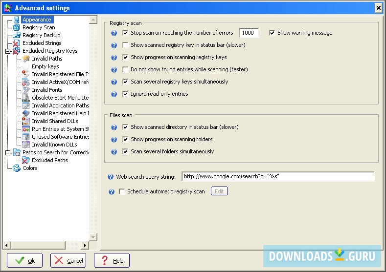Click the Invalid Paths icon
The image size is (386, 272).
pyautogui.click(x=26, y=59)
